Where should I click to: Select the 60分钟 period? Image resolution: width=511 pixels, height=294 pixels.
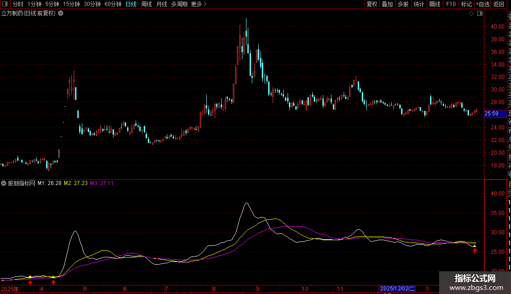click(x=113, y=4)
